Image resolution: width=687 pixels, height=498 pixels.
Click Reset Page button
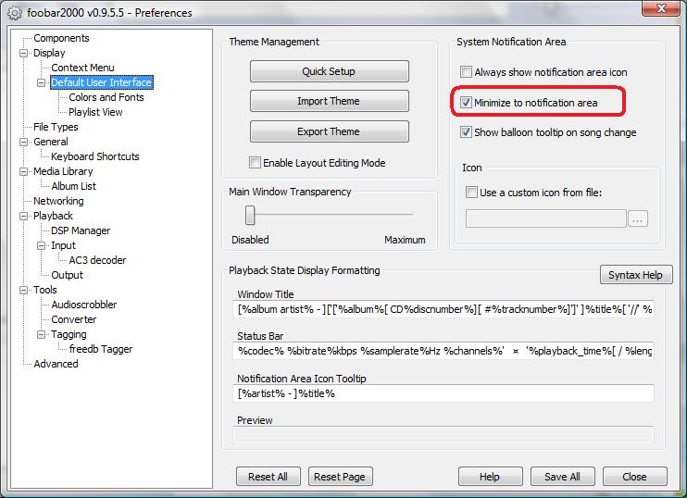(x=340, y=477)
